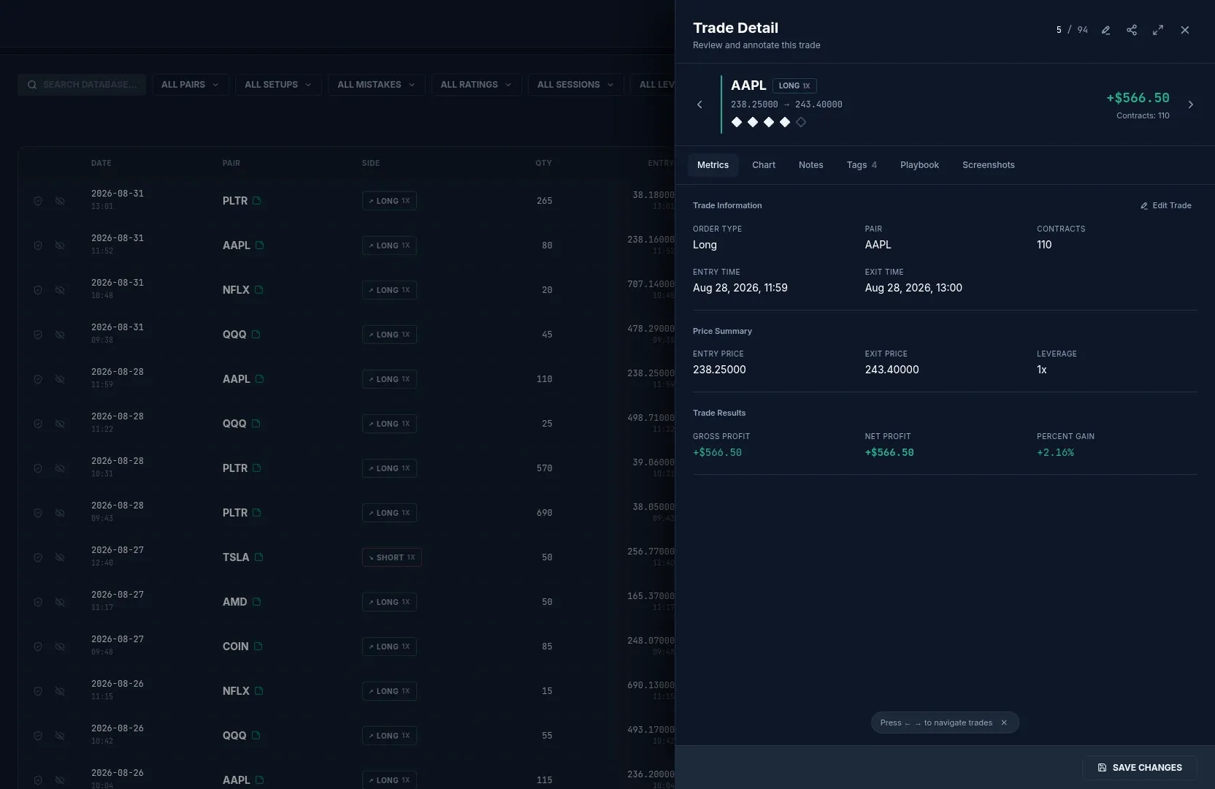
Task: Toggle visibility eye on AAPL 11:52 row
Action: click(x=60, y=245)
